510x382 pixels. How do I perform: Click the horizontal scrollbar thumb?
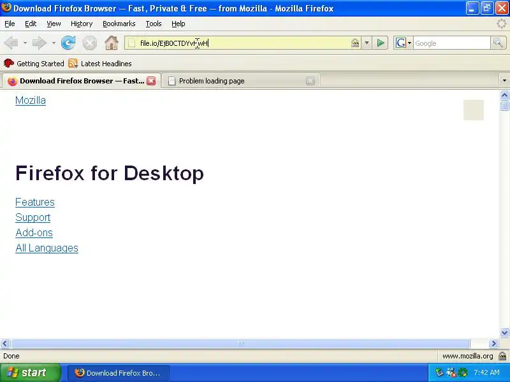[x=240, y=343]
